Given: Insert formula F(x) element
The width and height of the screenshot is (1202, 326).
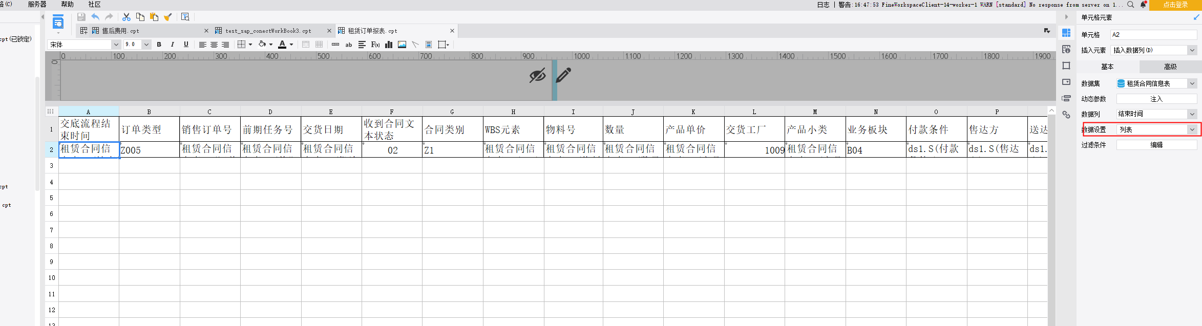Looking at the screenshot, I should tap(375, 45).
